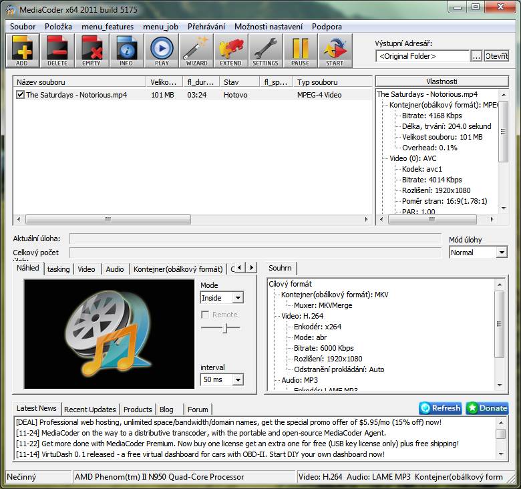Open the Přehrávání menu
The width and height of the screenshot is (521, 489).
(x=206, y=27)
